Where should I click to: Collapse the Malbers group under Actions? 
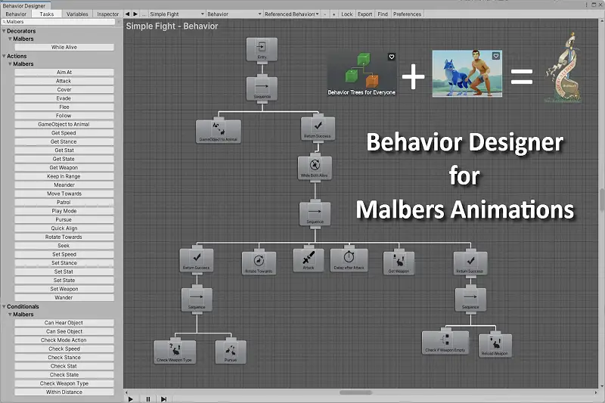[x=10, y=64]
